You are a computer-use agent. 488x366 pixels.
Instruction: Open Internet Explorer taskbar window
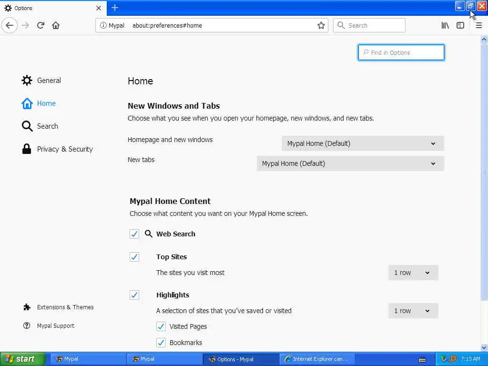point(316,359)
